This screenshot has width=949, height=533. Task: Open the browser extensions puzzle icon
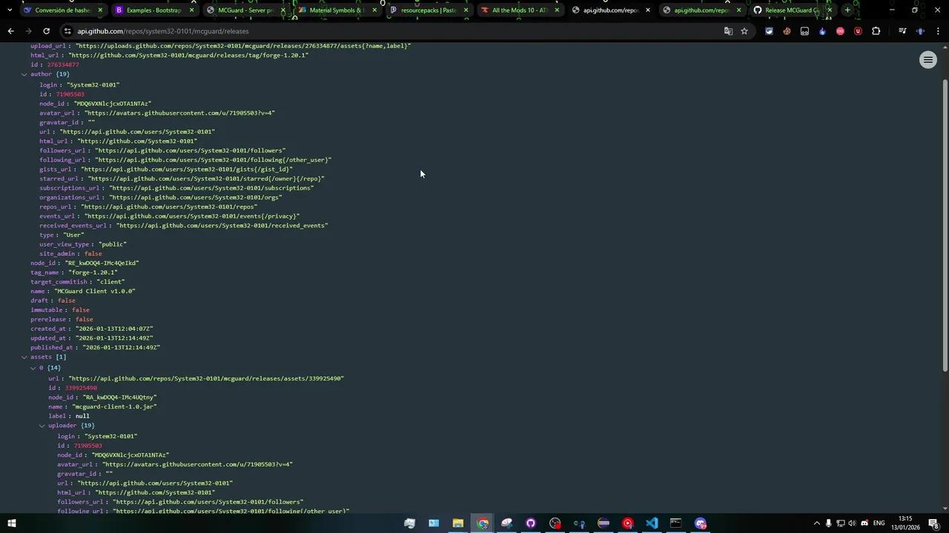[876, 31]
